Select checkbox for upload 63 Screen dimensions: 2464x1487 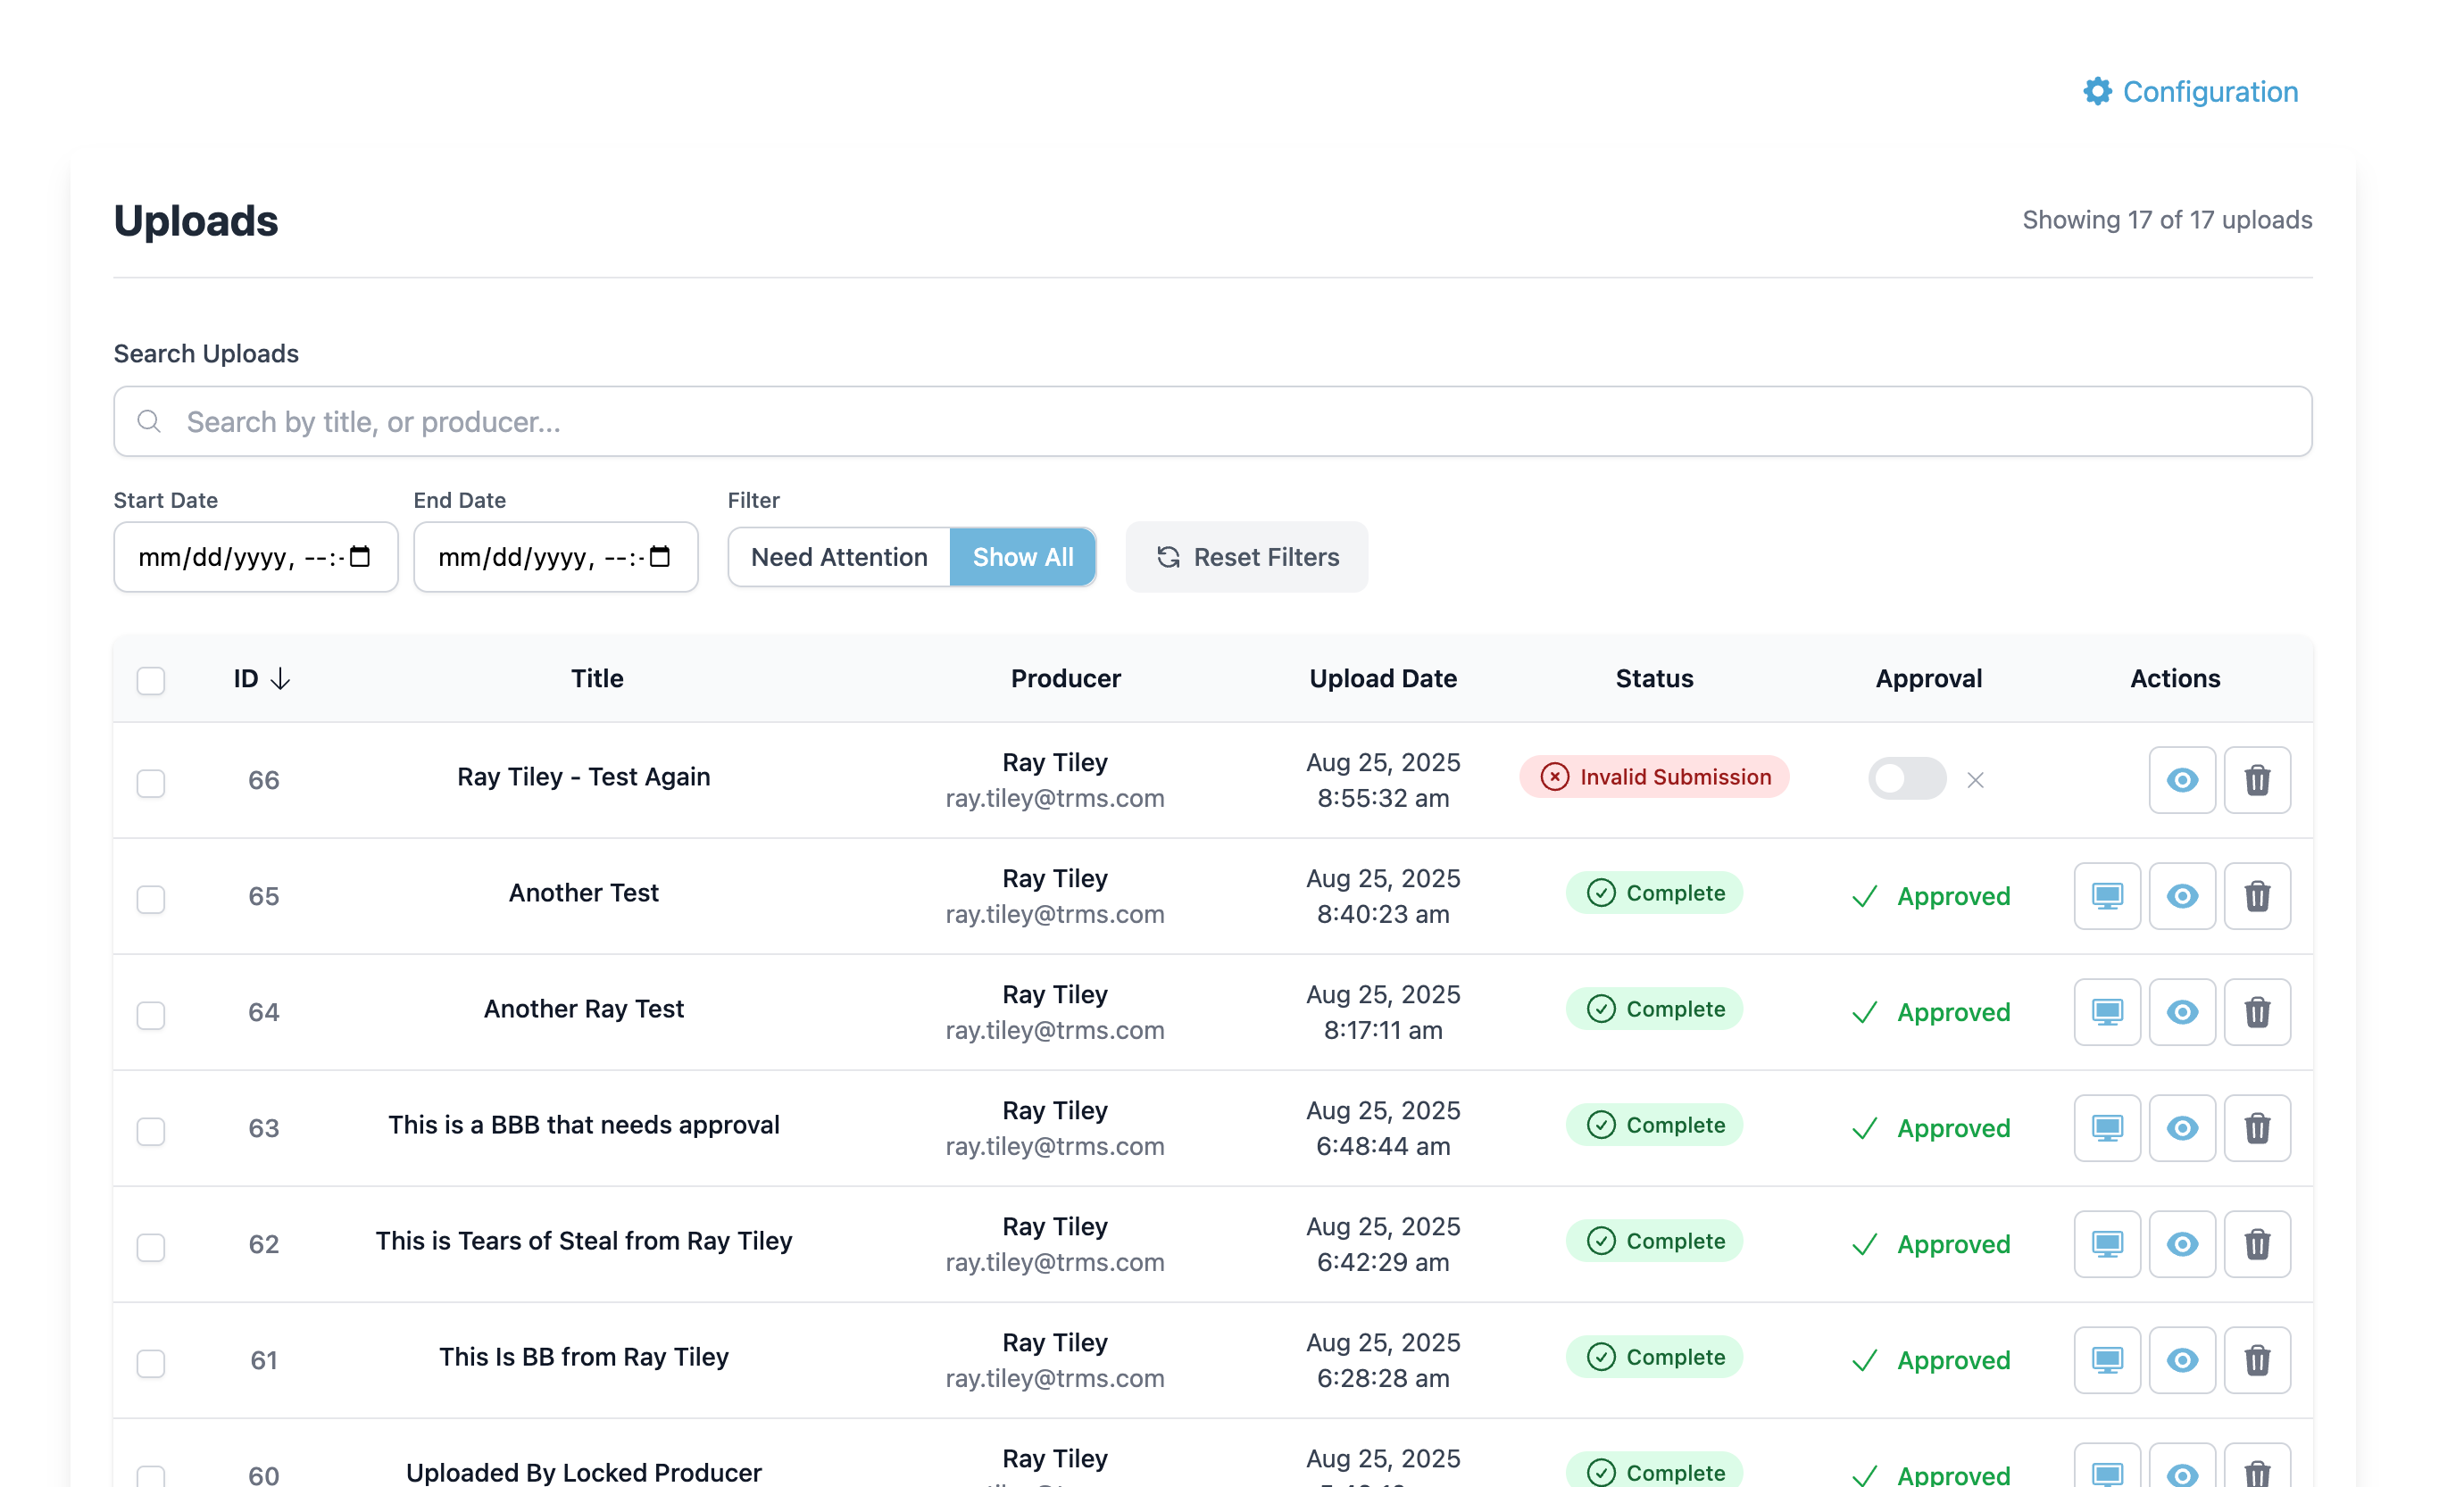click(x=151, y=1131)
